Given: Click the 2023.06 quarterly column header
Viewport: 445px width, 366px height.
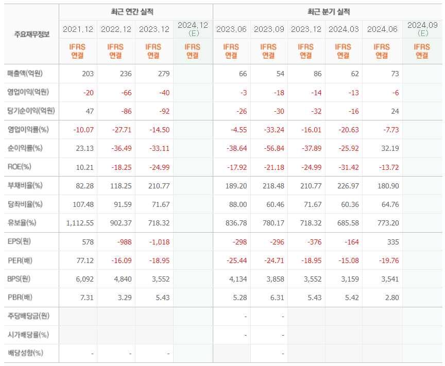Looking at the screenshot, I should click(x=232, y=29).
